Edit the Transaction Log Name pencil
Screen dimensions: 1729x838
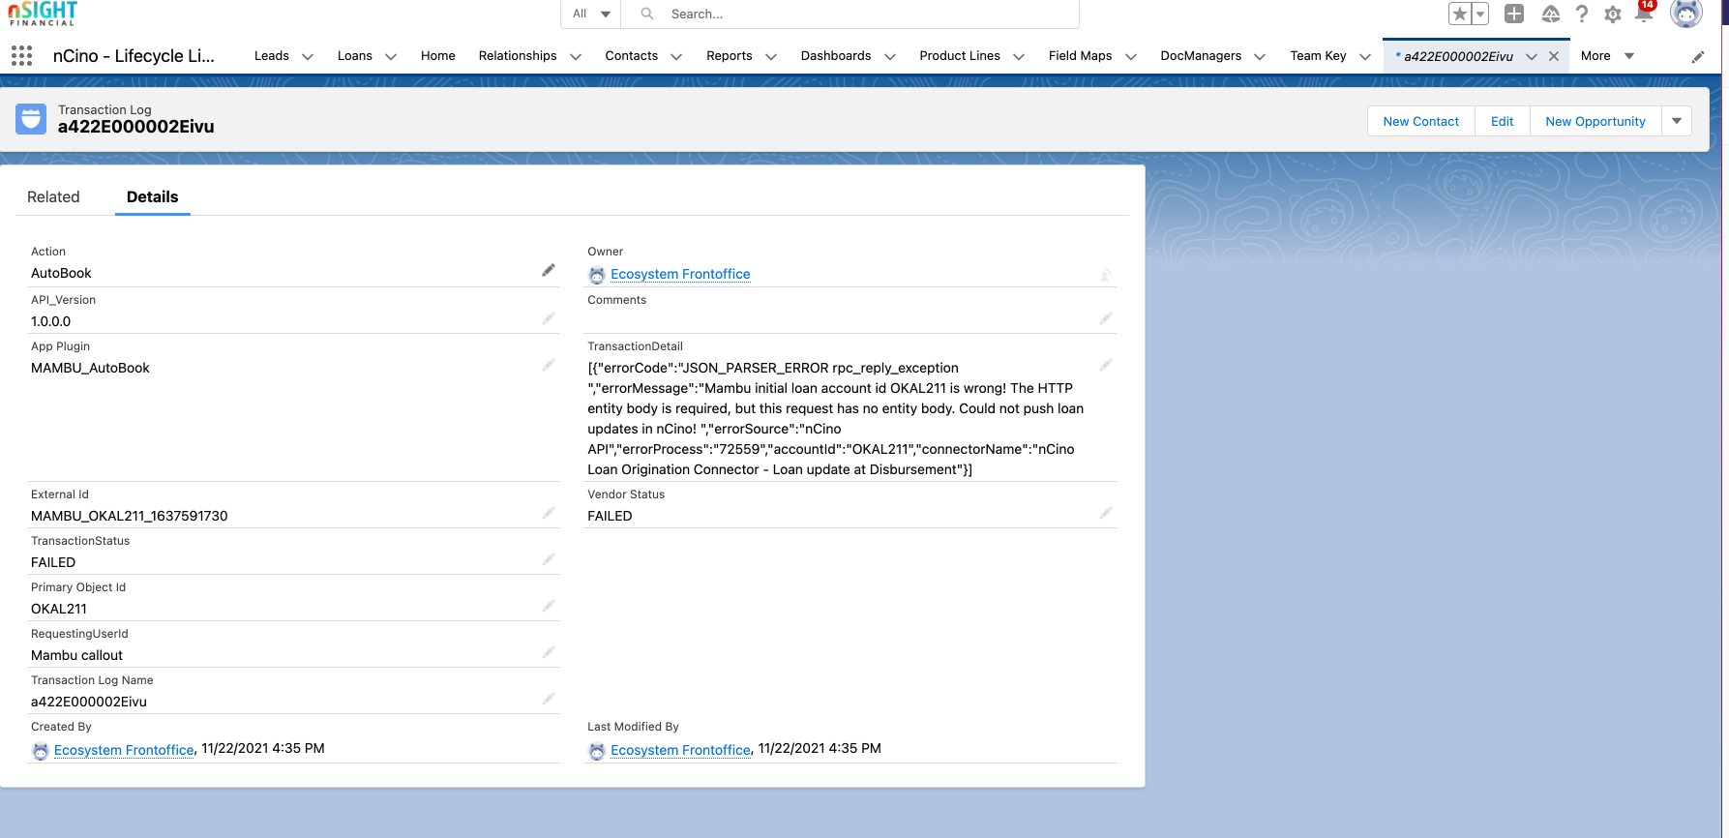click(x=549, y=699)
